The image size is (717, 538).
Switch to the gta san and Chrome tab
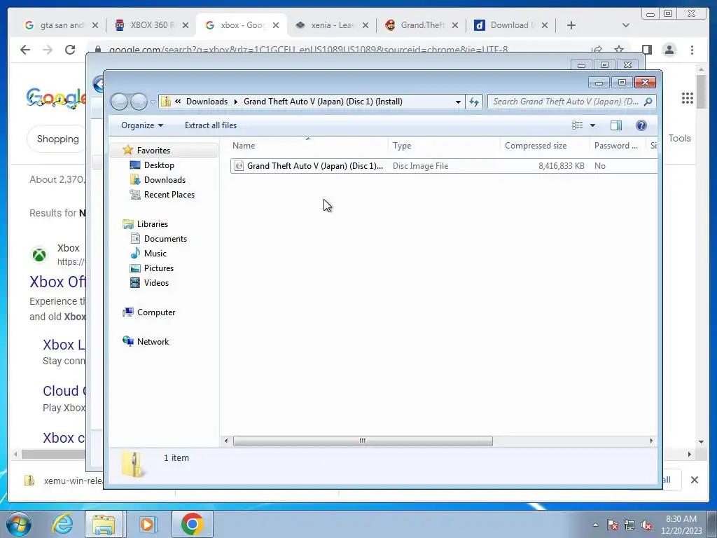pyautogui.click(x=61, y=25)
